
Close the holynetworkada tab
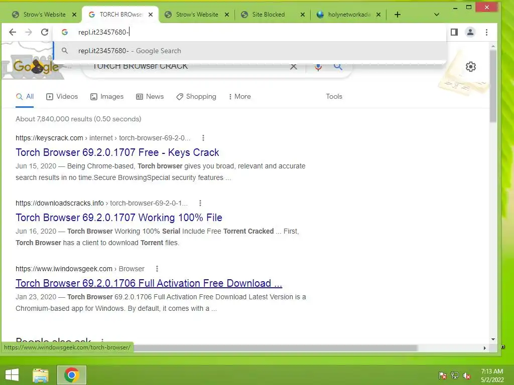378,15
